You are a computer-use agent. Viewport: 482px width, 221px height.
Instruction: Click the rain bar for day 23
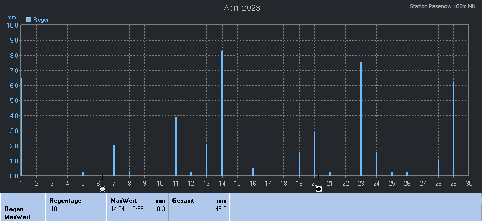coord(361,119)
